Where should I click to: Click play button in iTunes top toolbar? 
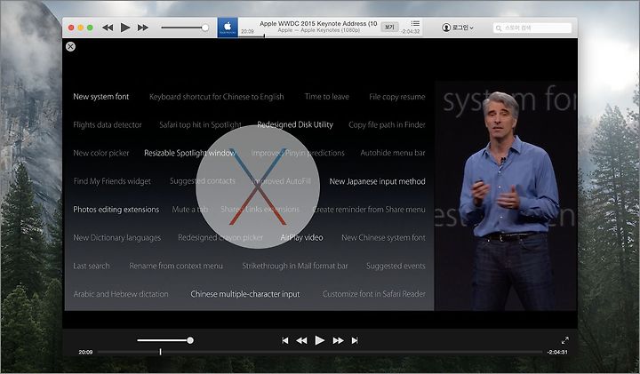[x=125, y=28]
